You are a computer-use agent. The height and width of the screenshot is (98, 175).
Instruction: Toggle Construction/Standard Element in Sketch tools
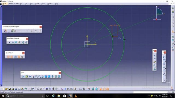[x=16, y=57]
